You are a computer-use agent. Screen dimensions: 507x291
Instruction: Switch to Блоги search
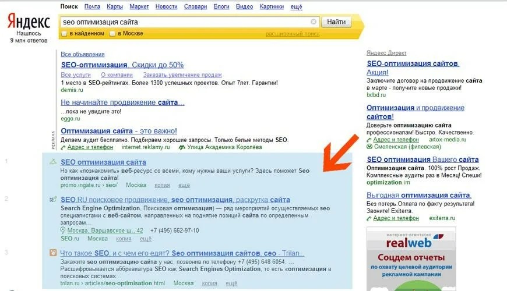(221, 6)
